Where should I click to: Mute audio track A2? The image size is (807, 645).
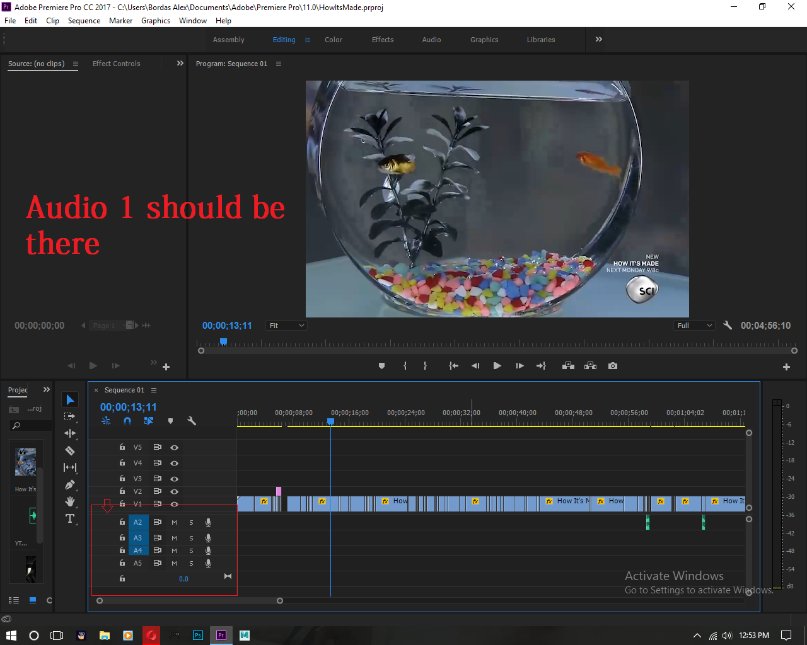click(174, 522)
